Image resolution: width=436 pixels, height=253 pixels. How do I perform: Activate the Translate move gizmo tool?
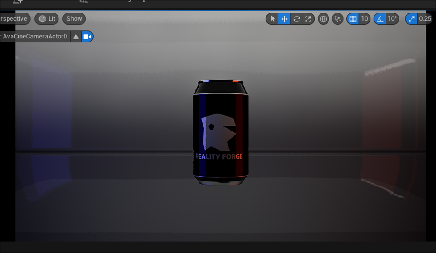click(x=284, y=19)
